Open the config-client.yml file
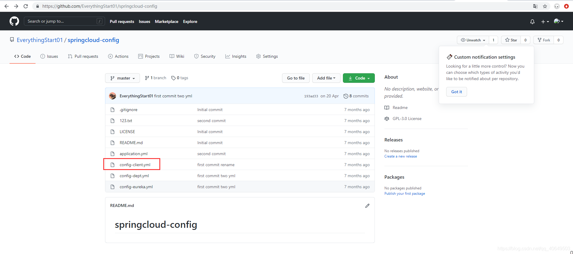Screen dimensions: 573x254 pos(135,165)
